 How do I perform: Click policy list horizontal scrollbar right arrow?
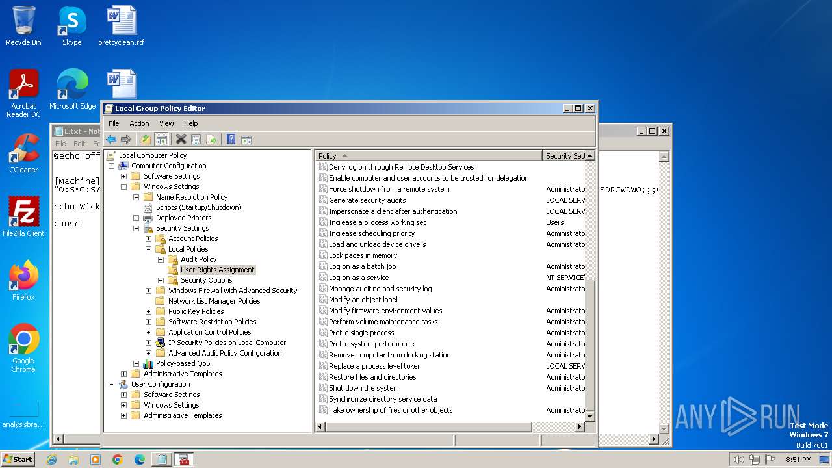[580, 427]
